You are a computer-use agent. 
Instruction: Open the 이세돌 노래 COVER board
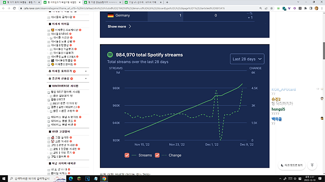click(63, 57)
